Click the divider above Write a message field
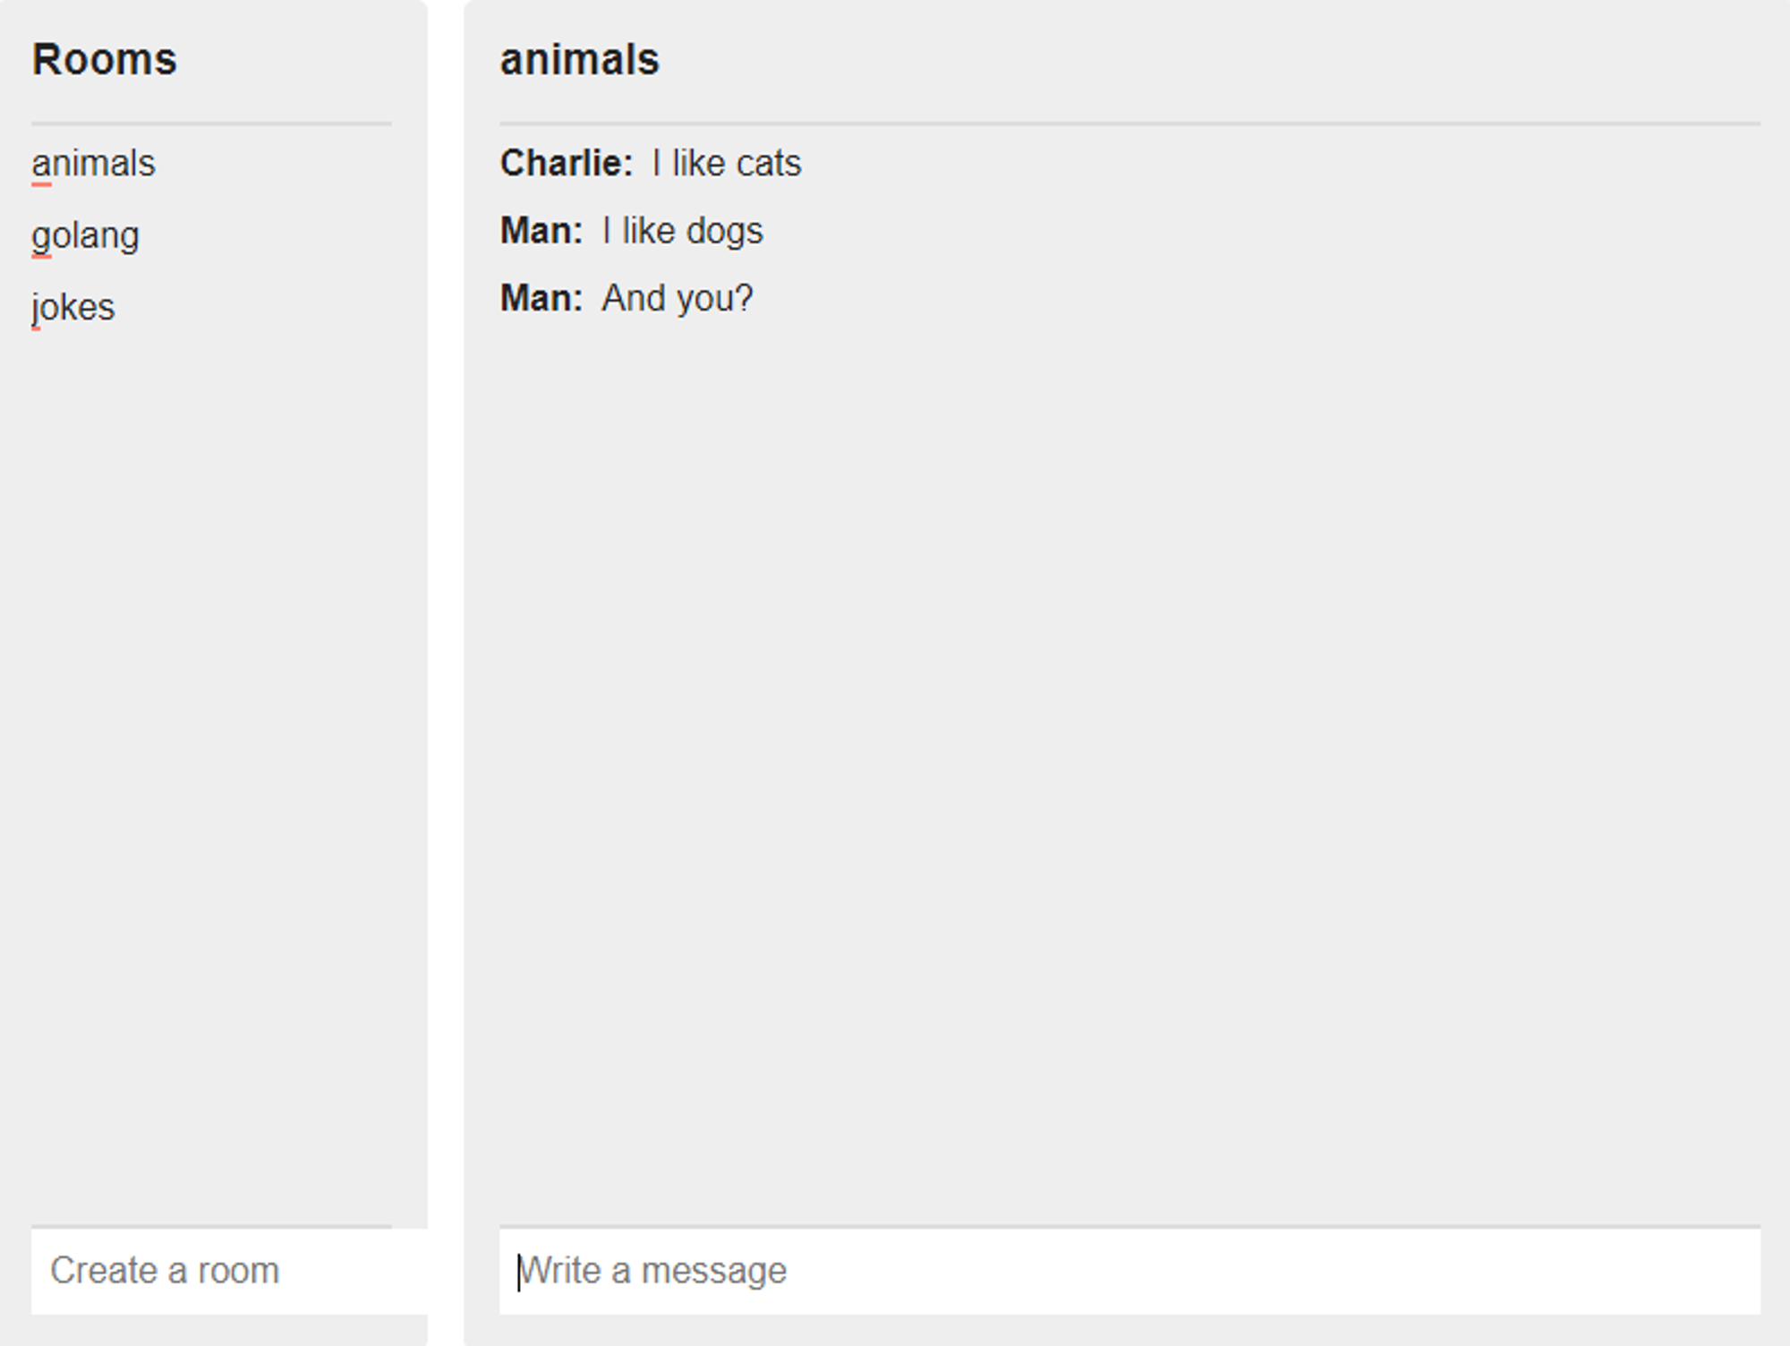The image size is (1790, 1346). [x=1129, y=1226]
